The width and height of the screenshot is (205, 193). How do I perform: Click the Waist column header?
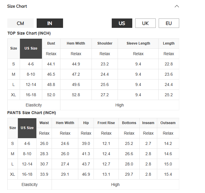click(44, 123)
